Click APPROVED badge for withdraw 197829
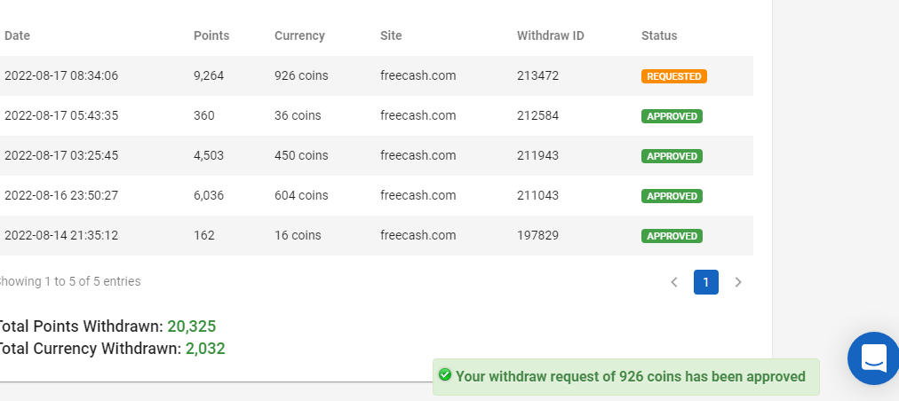This screenshot has height=401, width=899. point(672,236)
